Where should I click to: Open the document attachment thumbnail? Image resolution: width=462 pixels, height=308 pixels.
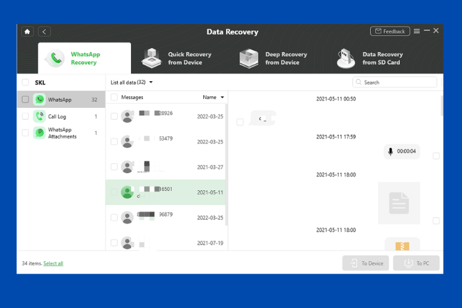pos(399,203)
